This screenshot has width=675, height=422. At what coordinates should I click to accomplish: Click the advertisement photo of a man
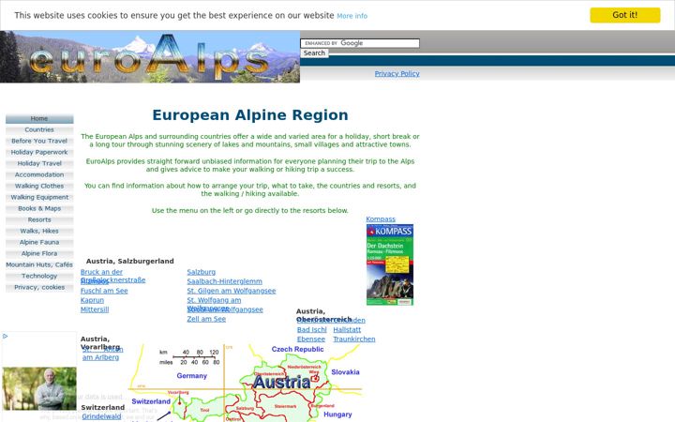pos(39,388)
